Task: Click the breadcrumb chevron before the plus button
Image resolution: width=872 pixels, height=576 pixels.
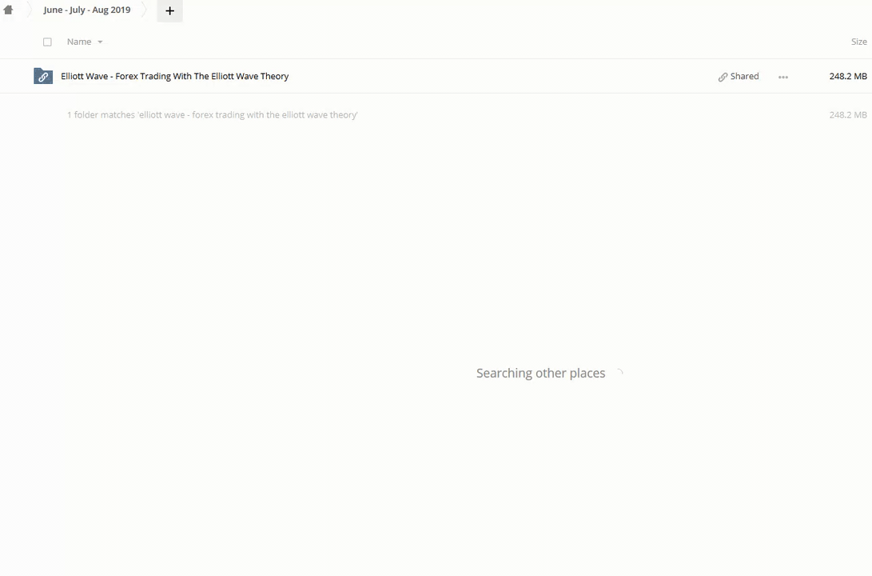Action: [145, 10]
